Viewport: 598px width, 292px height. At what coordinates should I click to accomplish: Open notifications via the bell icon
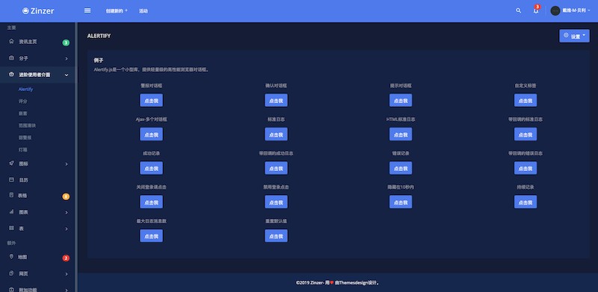coord(536,11)
